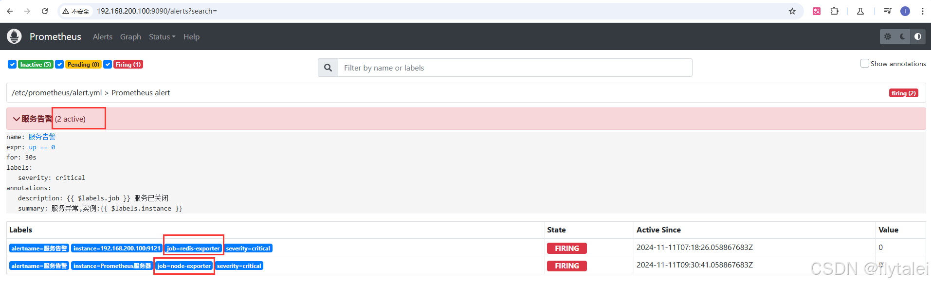Click the Firing (1) red badge

pyautogui.click(x=128, y=64)
